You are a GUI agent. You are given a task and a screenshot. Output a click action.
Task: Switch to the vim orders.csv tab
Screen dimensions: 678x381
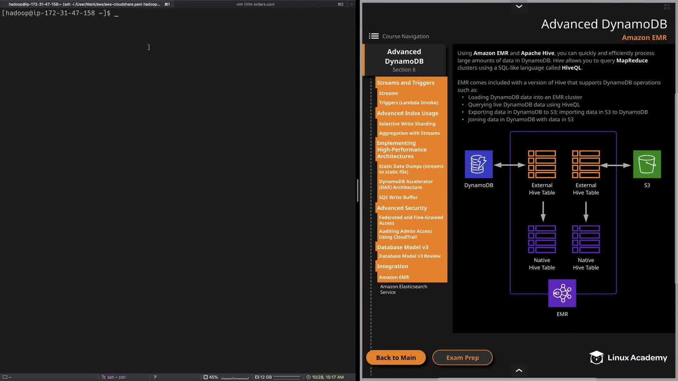[x=255, y=4]
